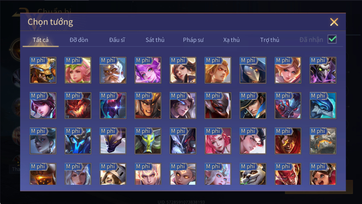Image resolution: width=362 pixels, height=204 pixels.
Task: Choose the purple-haired fairy girl hero
Action: (x=148, y=70)
